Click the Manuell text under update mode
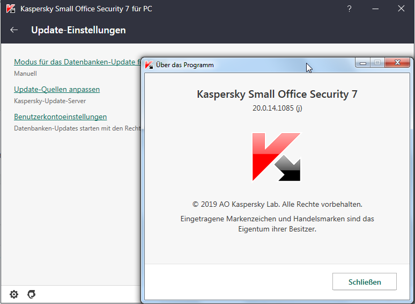The width and height of the screenshot is (415, 304). click(x=25, y=74)
